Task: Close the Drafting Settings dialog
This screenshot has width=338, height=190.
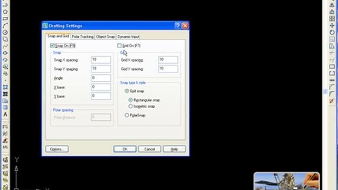Action: [185, 26]
